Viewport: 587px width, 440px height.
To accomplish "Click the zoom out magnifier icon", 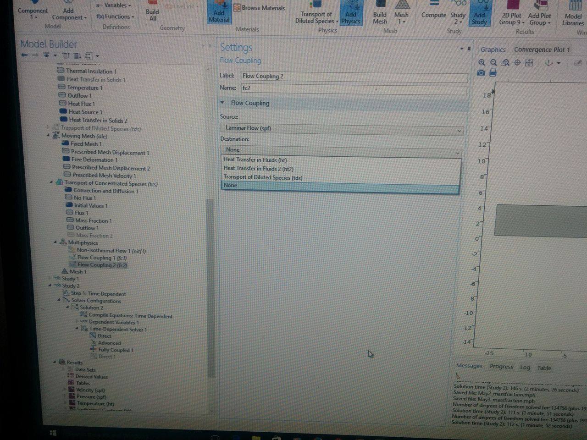I will click(x=493, y=62).
